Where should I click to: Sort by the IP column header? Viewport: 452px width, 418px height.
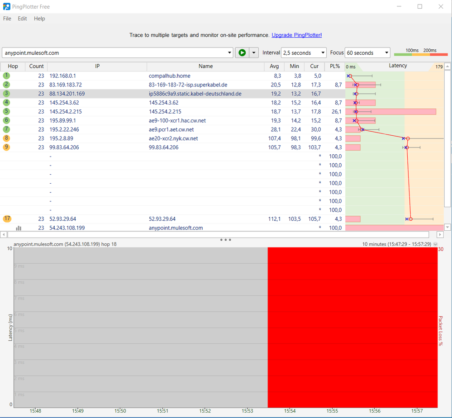[97, 66]
